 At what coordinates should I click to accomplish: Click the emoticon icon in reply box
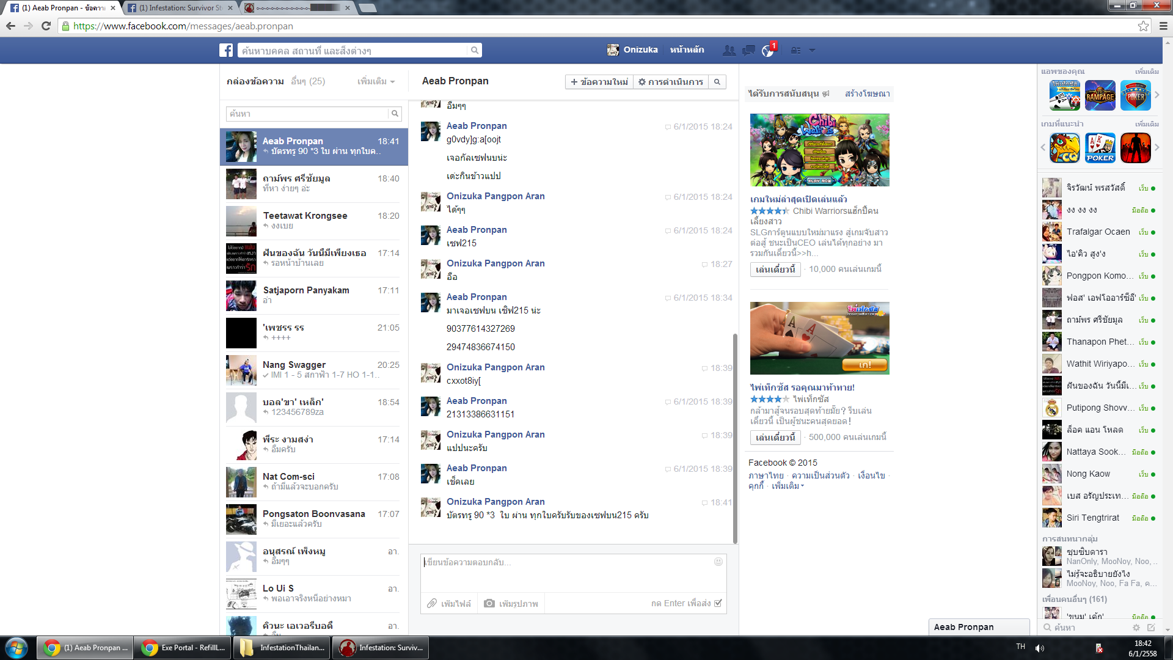click(718, 562)
